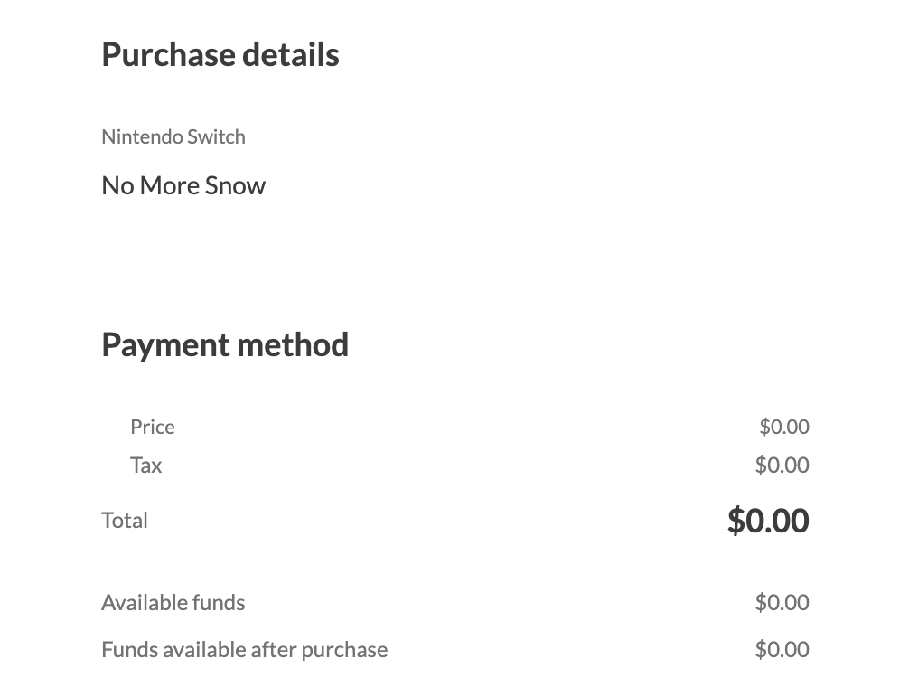Click the bold $0.00 total amount
918x687 pixels.
pos(767,520)
